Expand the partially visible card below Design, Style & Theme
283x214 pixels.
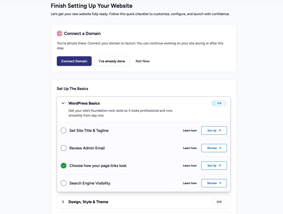(x=143, y=213)
